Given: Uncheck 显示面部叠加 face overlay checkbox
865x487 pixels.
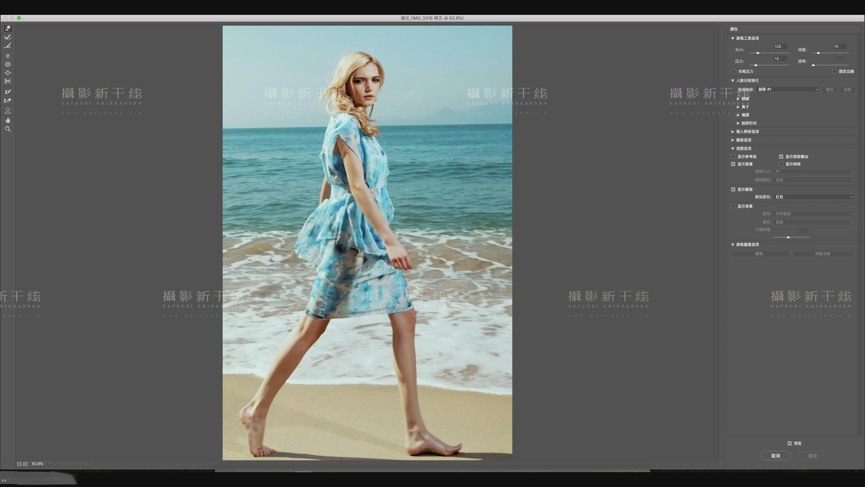Looking at the screenshot, I should point(781,156).
